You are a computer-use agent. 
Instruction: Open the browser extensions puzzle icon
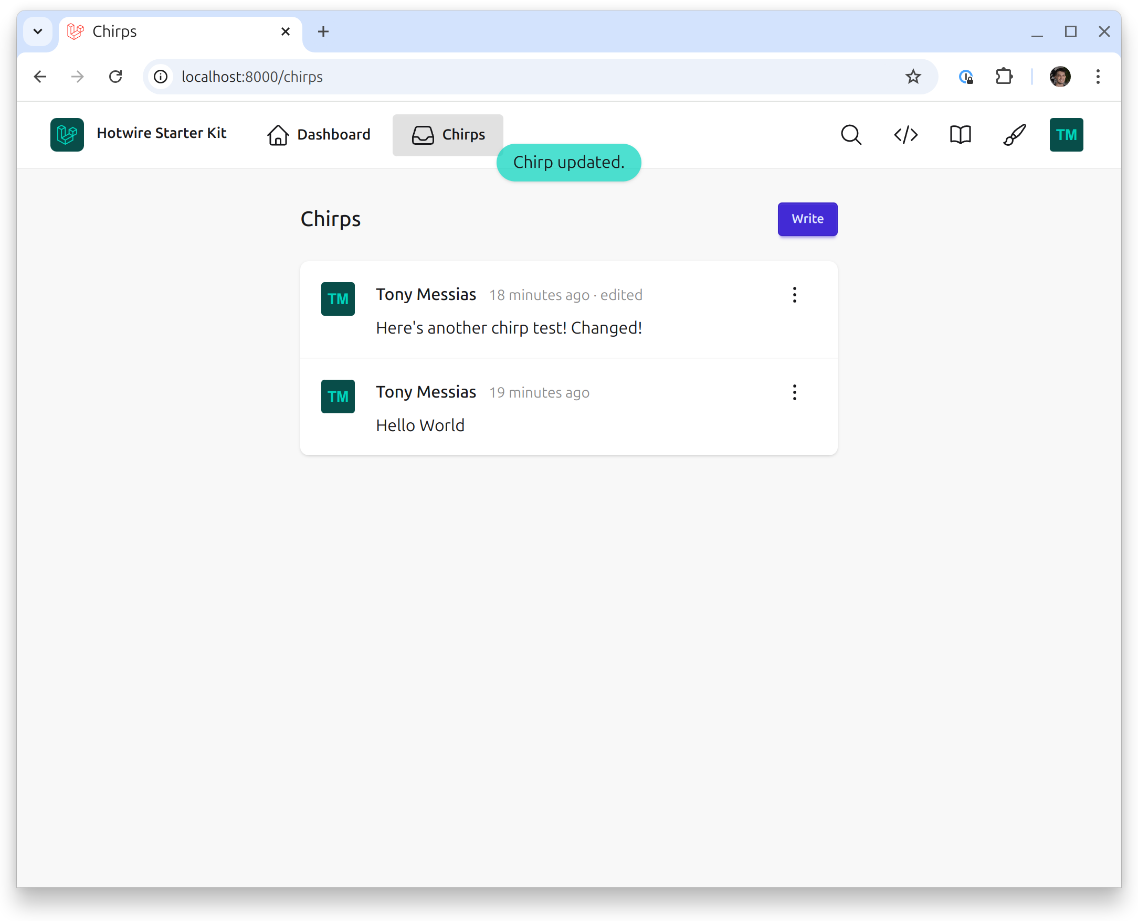point(1004,77)
